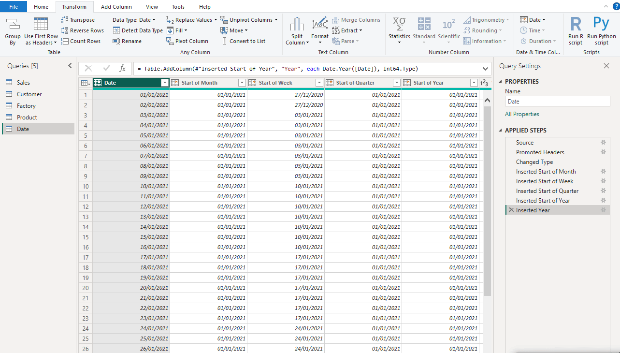The image size is (620, 353).
Task: Select the Sales query
Action: point(39,83)
